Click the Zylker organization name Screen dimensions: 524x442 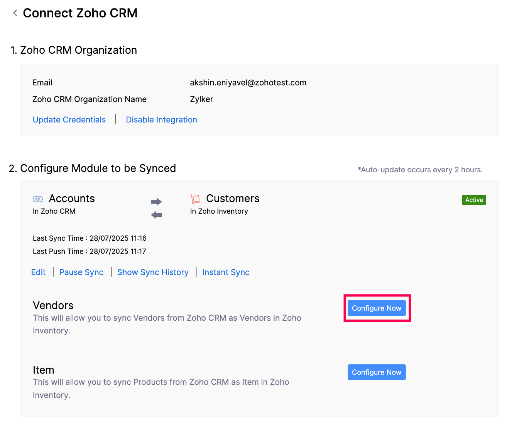[201, 99]
